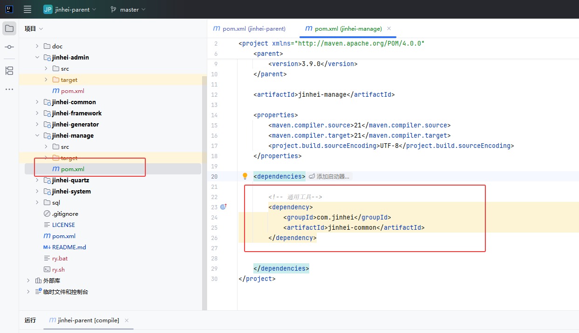Image resolution: width=579 pixels, height=333 pixels.
Task: Open the Project tool window folder icon
Action: (x=9, y=28)
